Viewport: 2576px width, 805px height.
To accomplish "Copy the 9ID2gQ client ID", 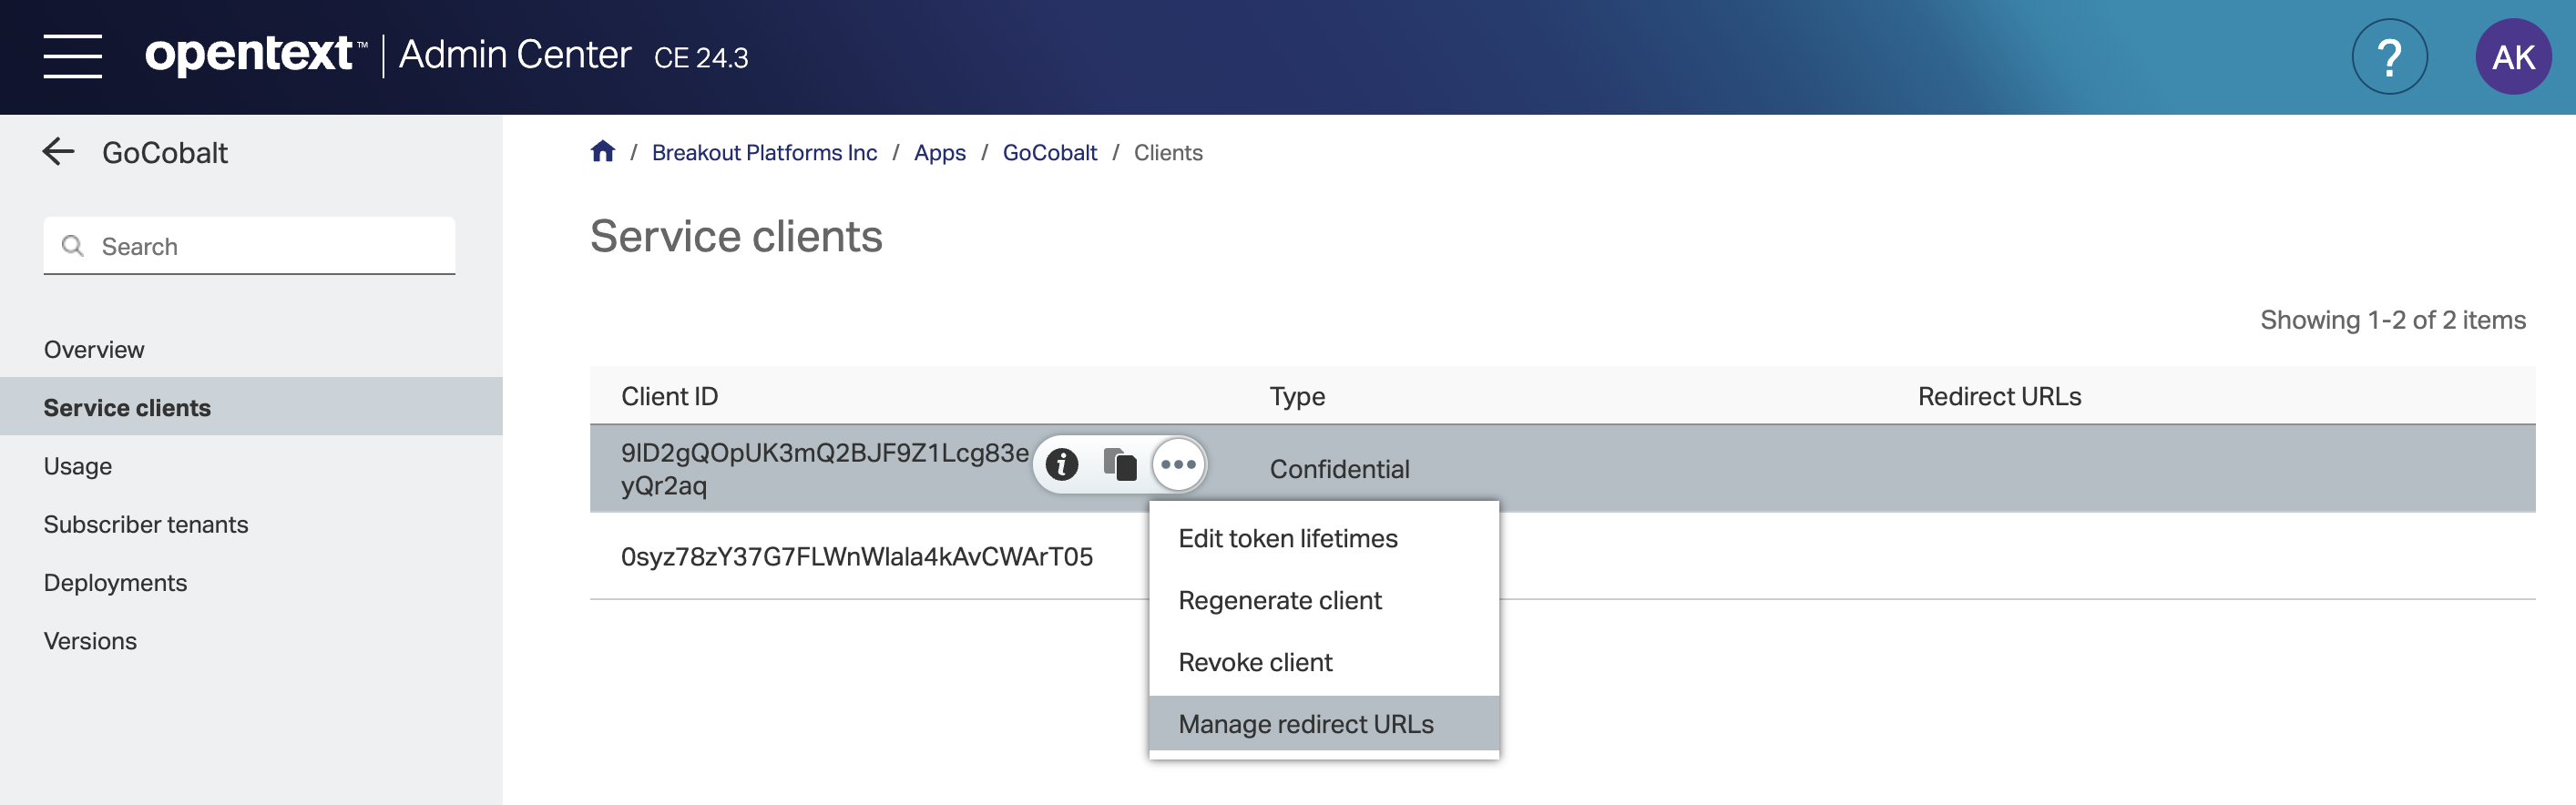I will (x=1120, y=464).
